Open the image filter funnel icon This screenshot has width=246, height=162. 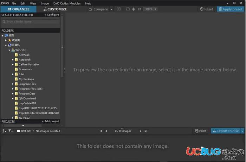11,131
